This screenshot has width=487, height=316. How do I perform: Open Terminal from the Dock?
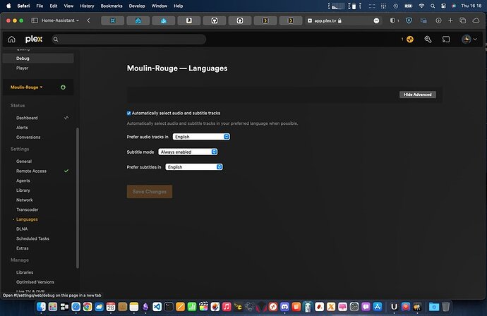point(169,307)
